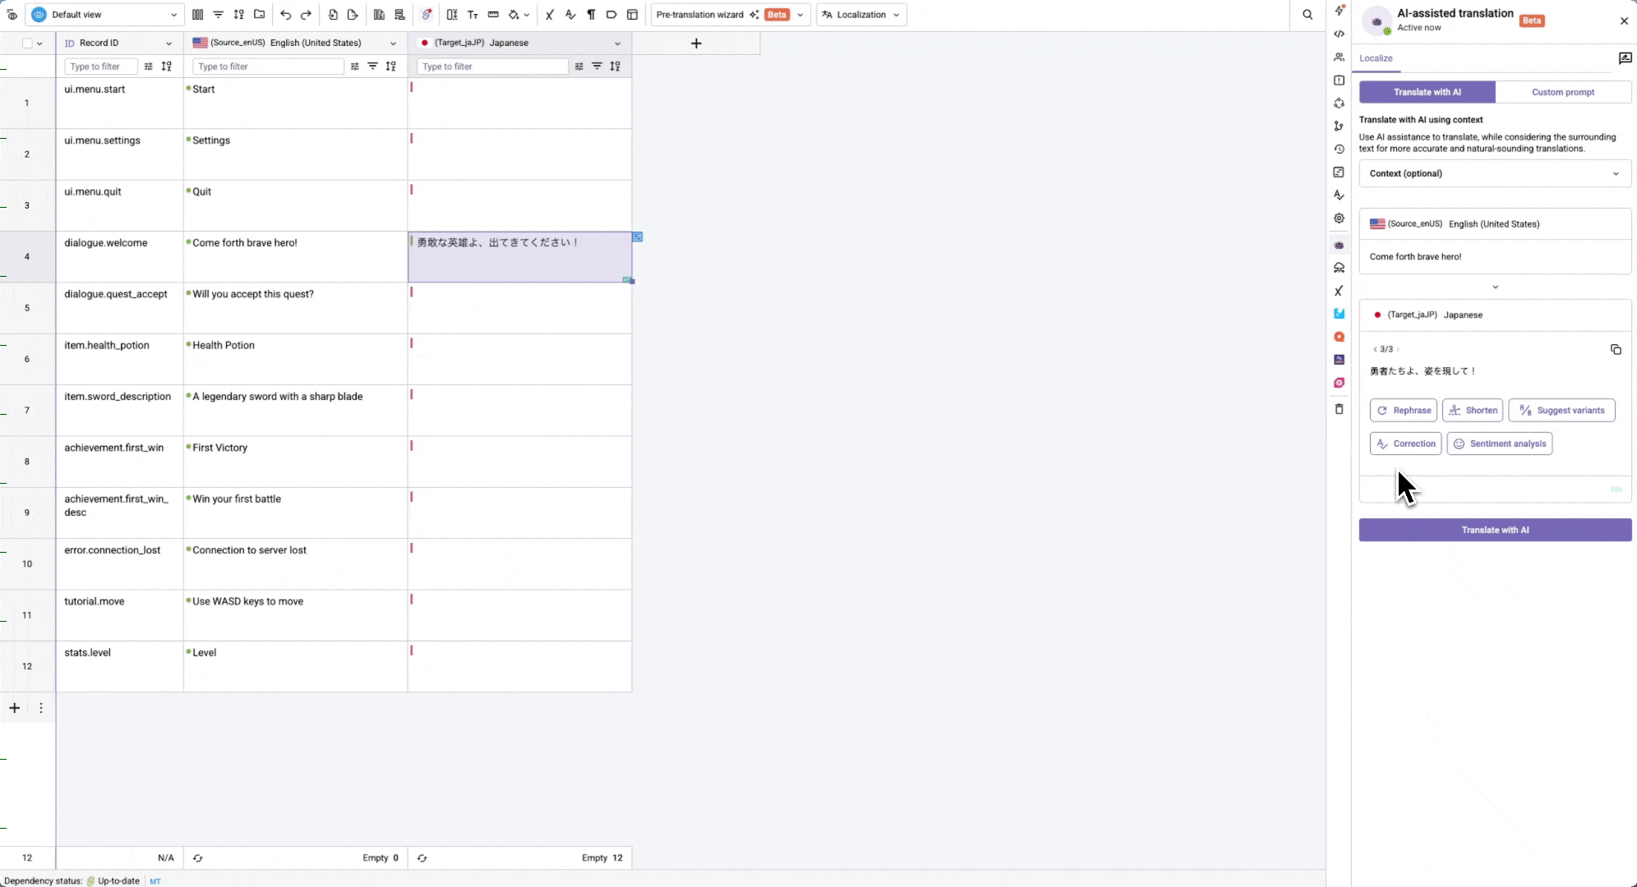Click the trash icon in sidebar
The width and height of the screenshot is (1637, 887).
point(1339,409)
